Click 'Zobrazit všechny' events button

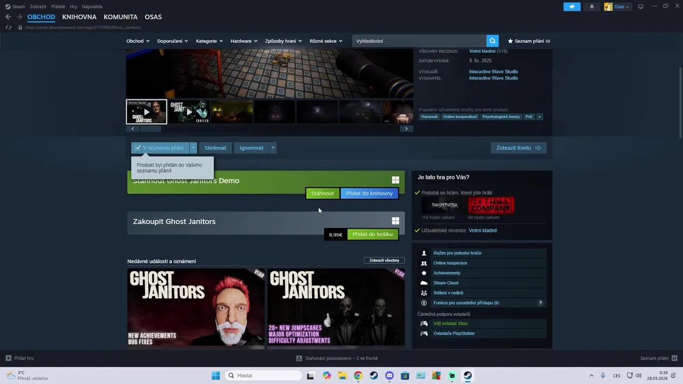coord(384,260)
